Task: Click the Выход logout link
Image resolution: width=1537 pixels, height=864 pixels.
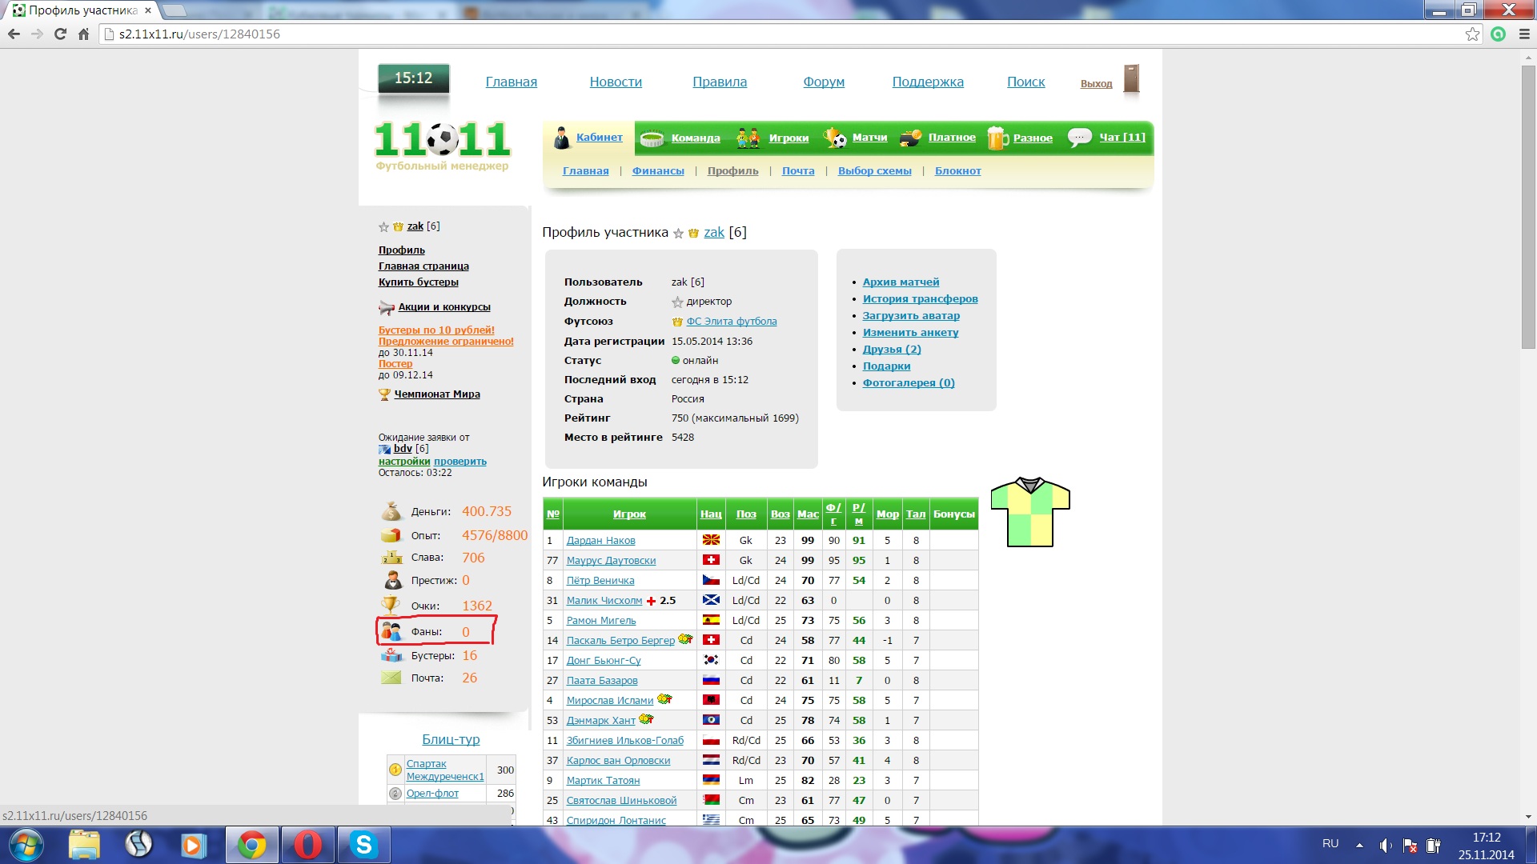Action: [1096, 84]
